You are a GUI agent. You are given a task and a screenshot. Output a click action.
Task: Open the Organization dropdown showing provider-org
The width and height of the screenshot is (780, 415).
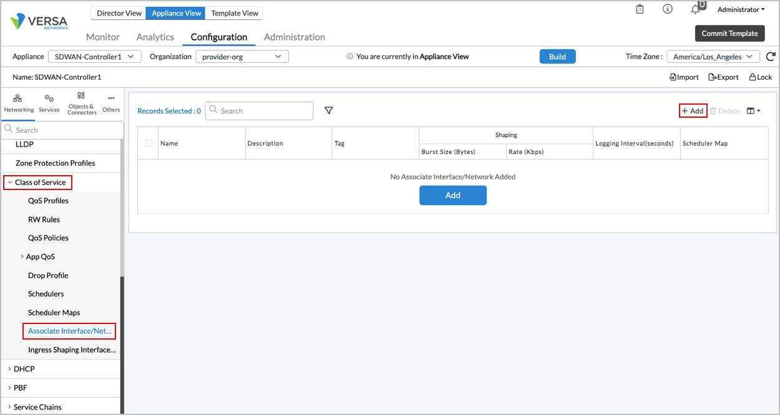click(242, 56)
